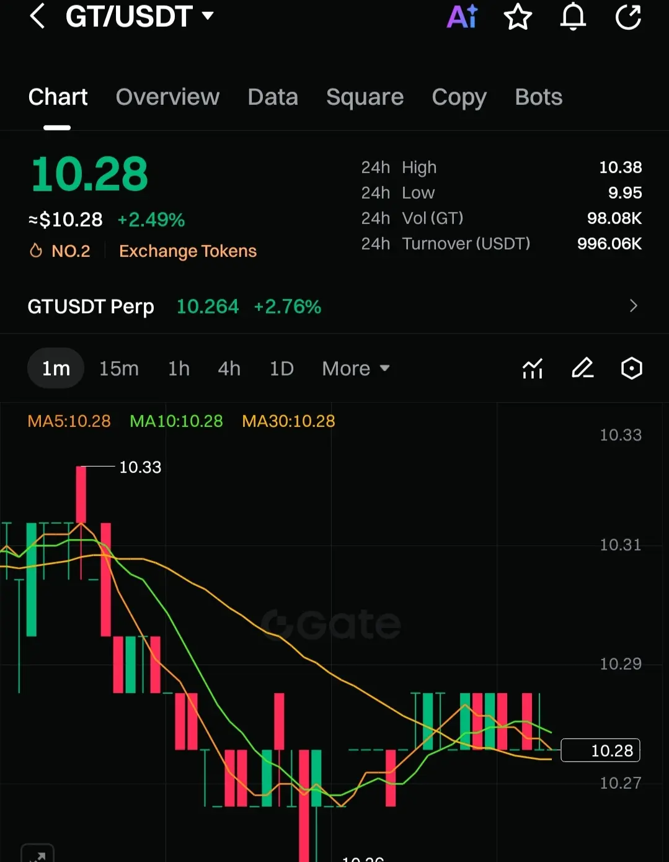Tap the MA5:10.28 indicator label
The width and height of the screenshot is (669, 862).
[69, 421]
